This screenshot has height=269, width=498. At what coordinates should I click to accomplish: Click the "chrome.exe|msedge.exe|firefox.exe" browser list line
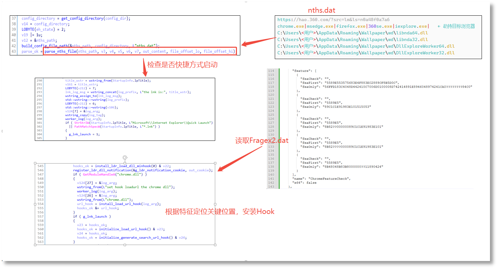pyautogui.click(x=353, y=26)
